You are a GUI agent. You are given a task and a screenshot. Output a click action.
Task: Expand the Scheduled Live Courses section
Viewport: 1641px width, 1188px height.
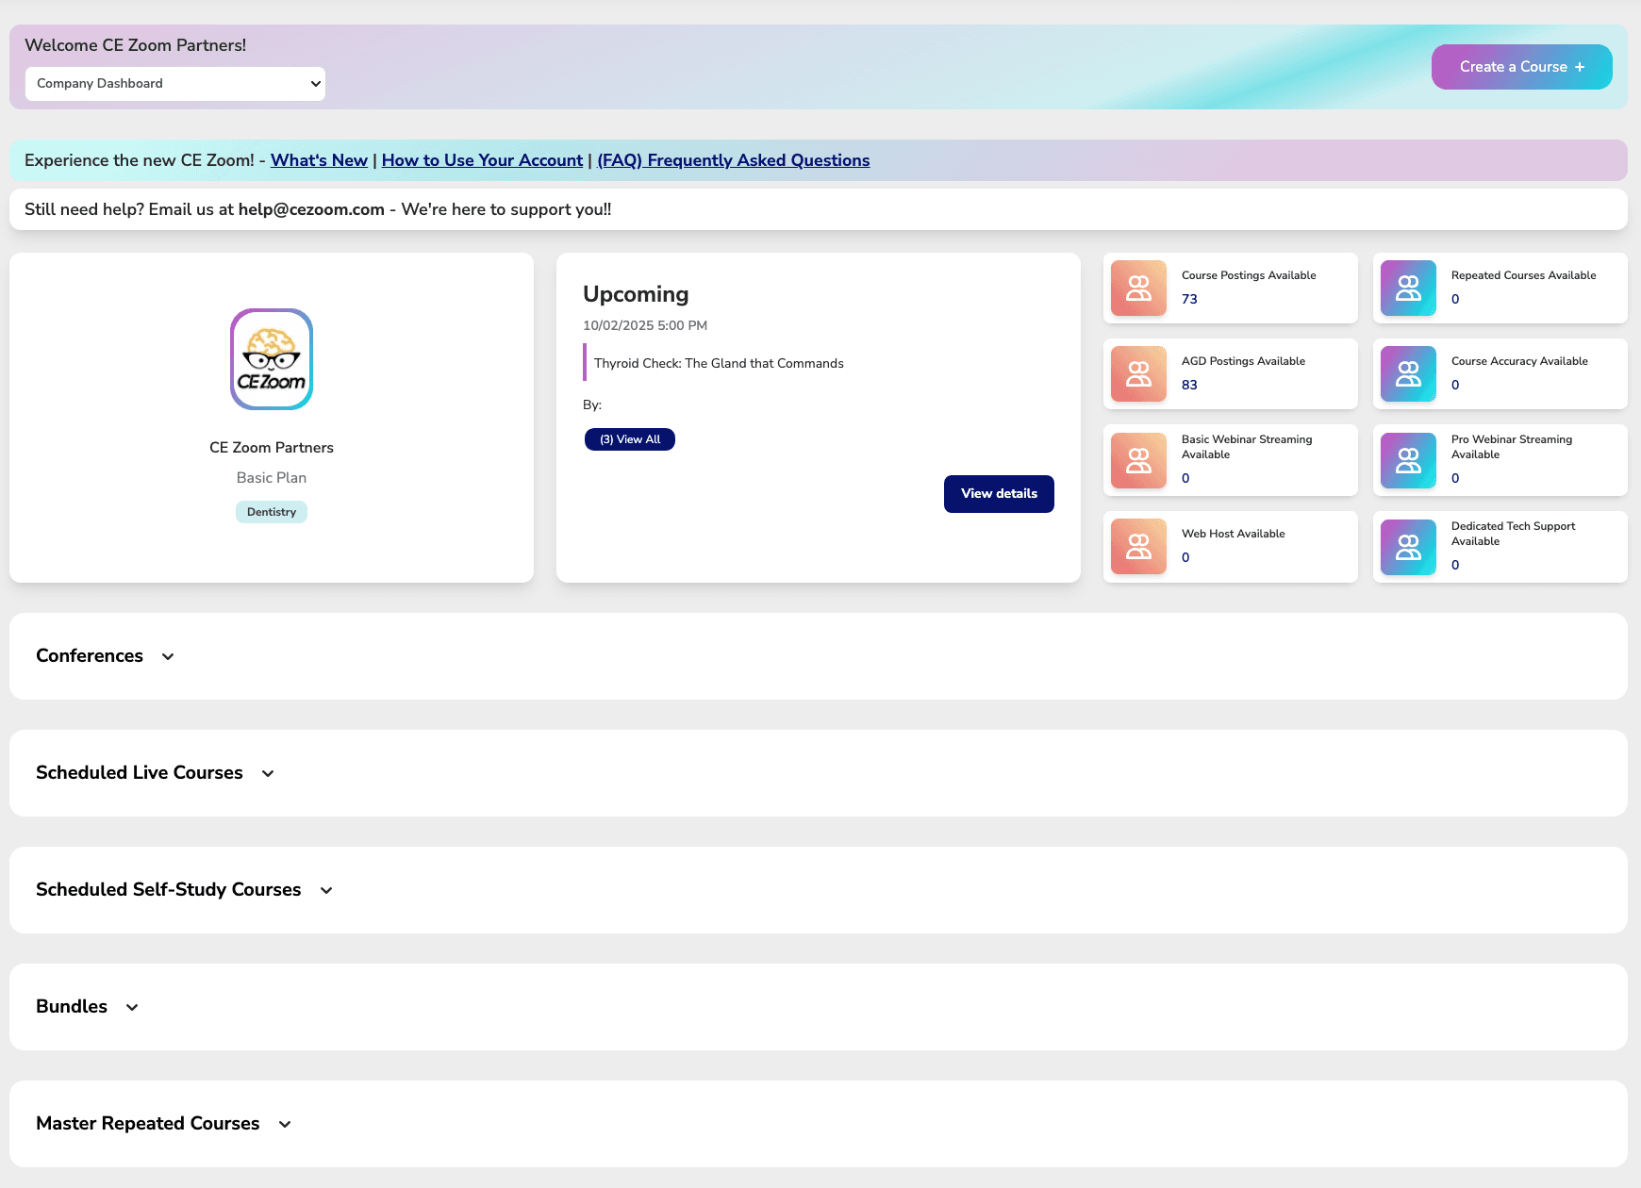coord(268,773)
